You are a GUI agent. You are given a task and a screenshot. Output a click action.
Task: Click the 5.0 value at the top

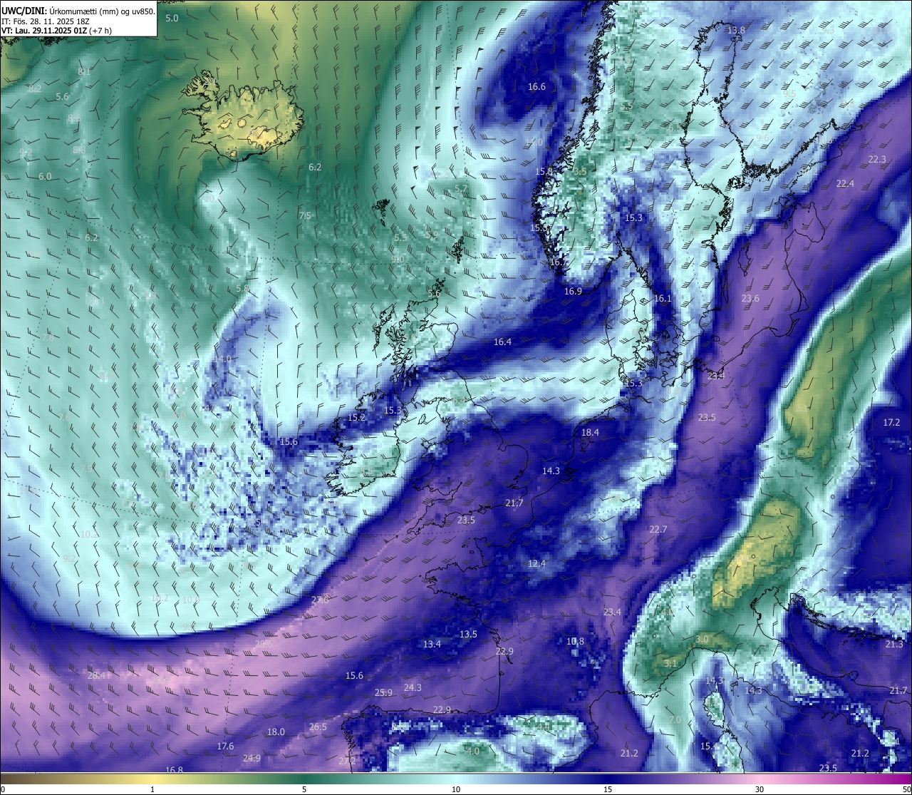(x=172, y=19)
